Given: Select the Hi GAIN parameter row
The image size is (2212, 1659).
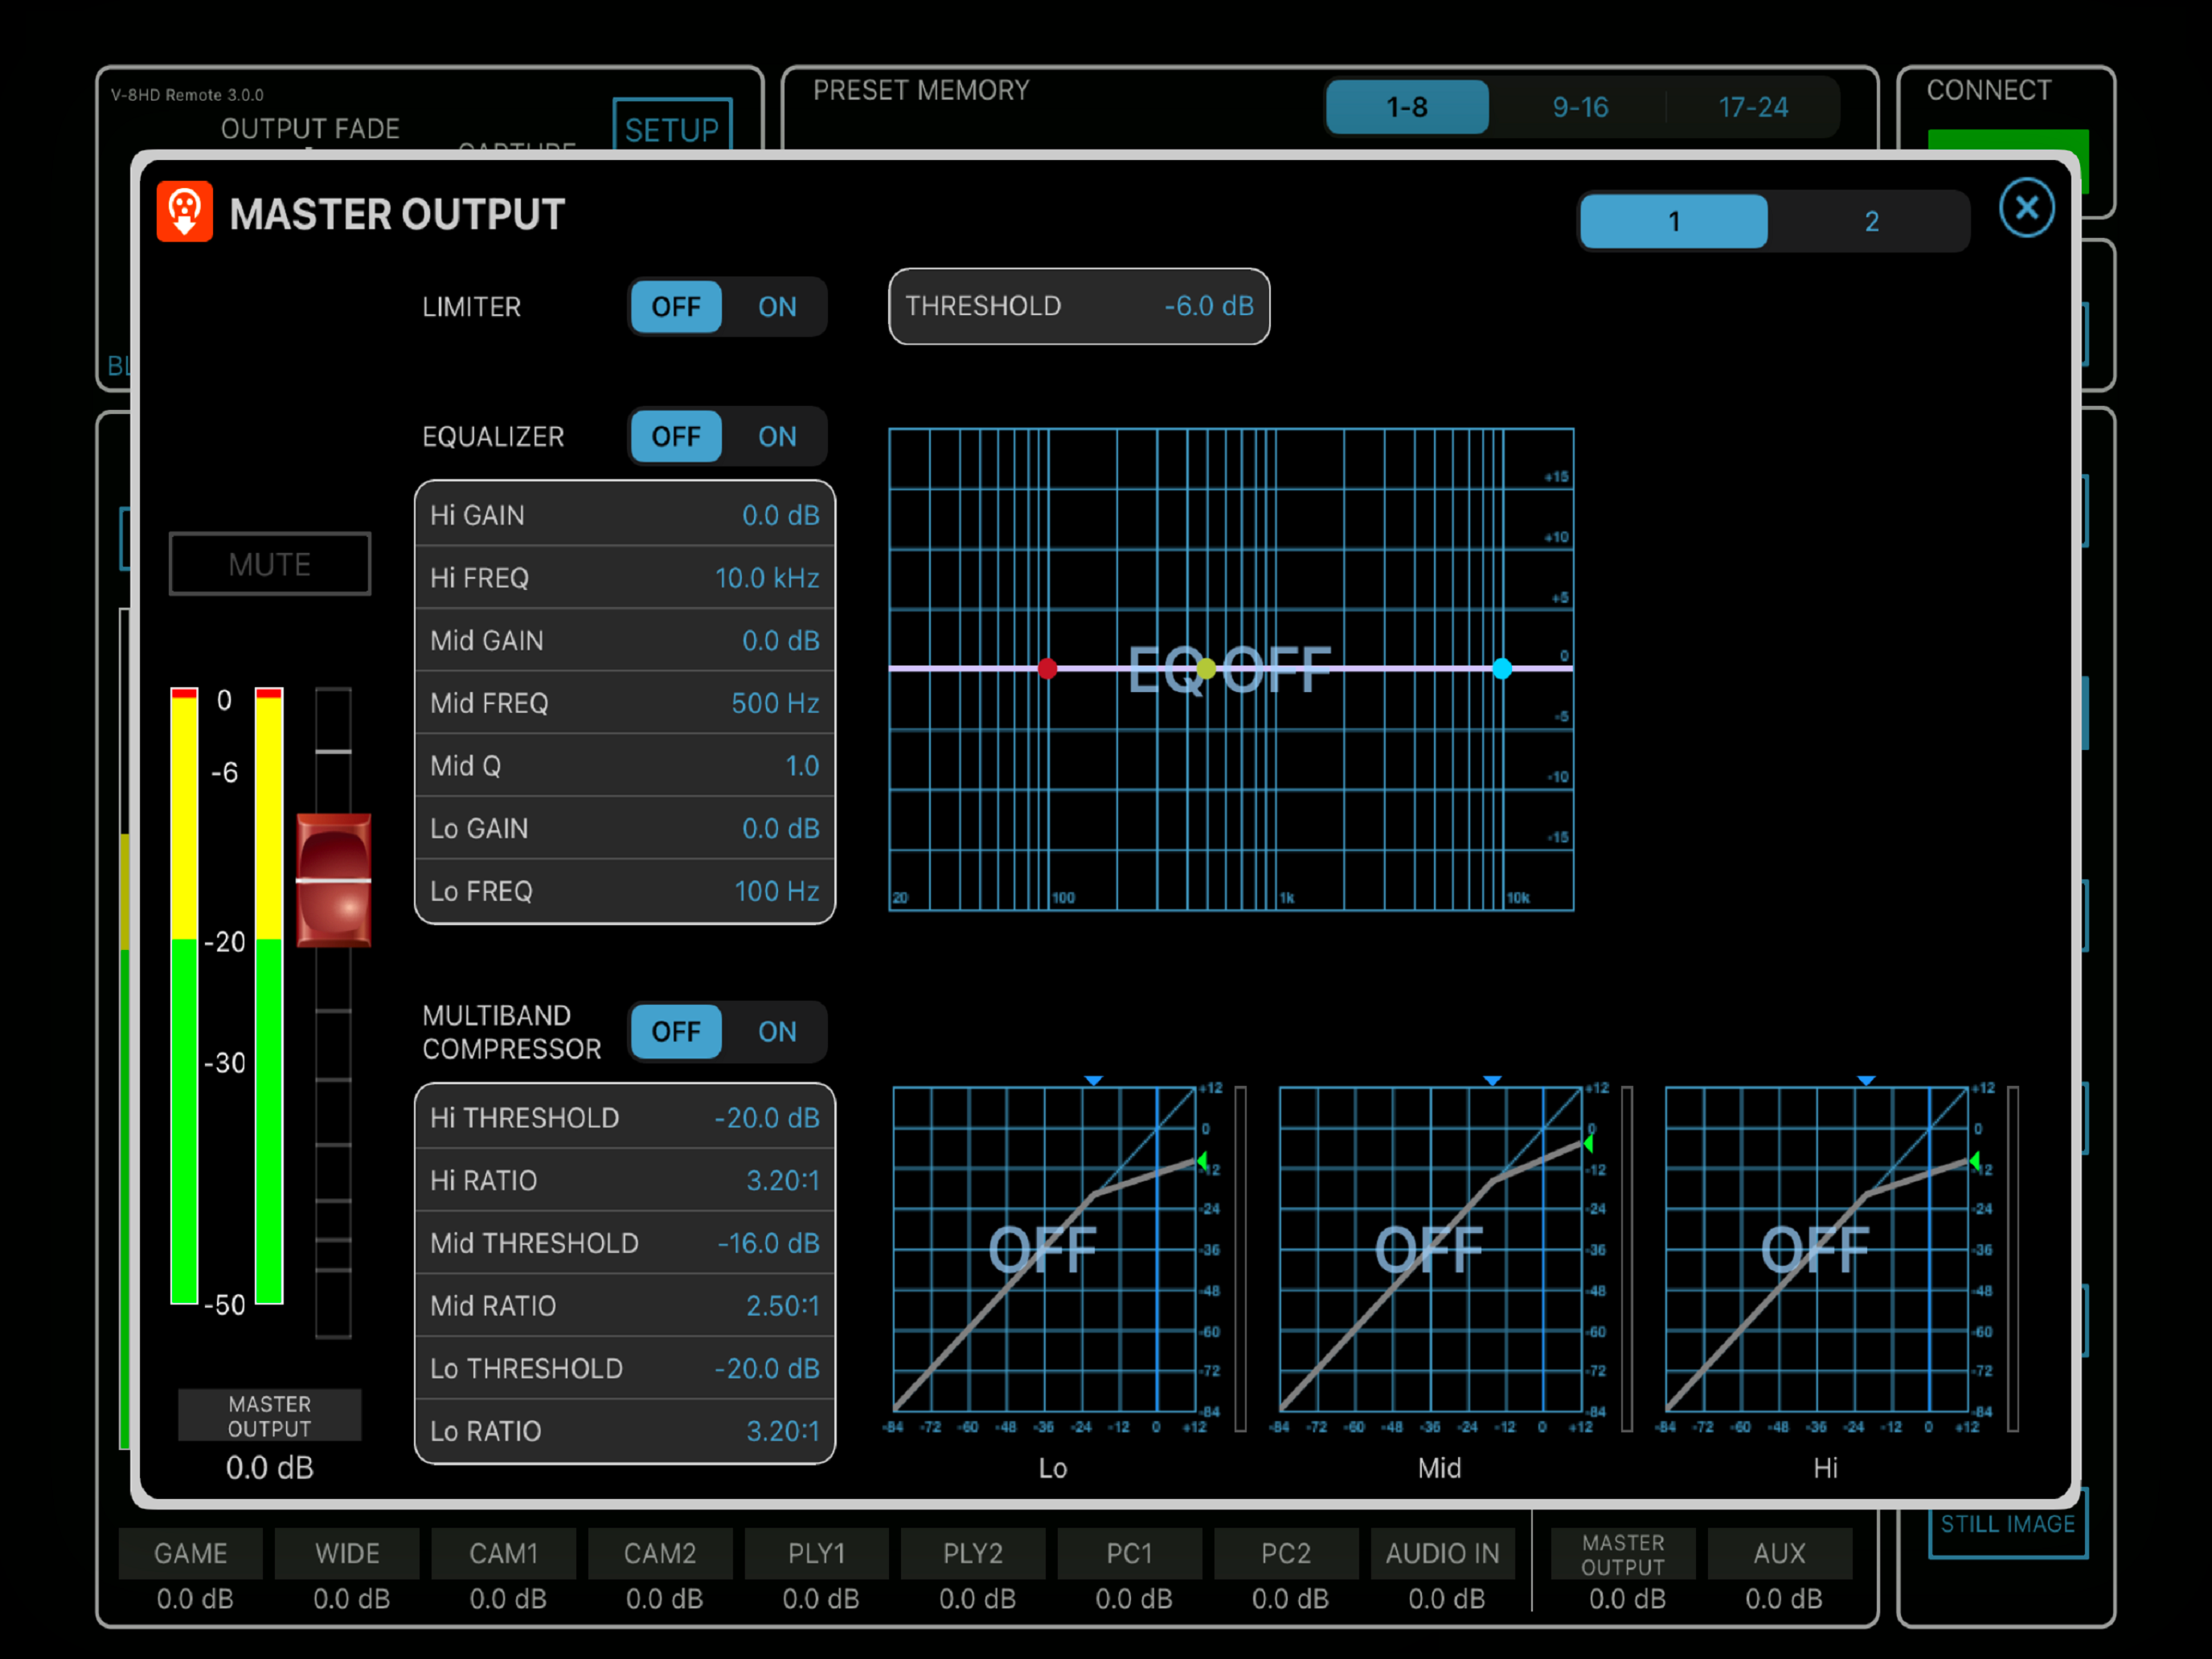Looking at the screenshot, I should click(625, 515).
